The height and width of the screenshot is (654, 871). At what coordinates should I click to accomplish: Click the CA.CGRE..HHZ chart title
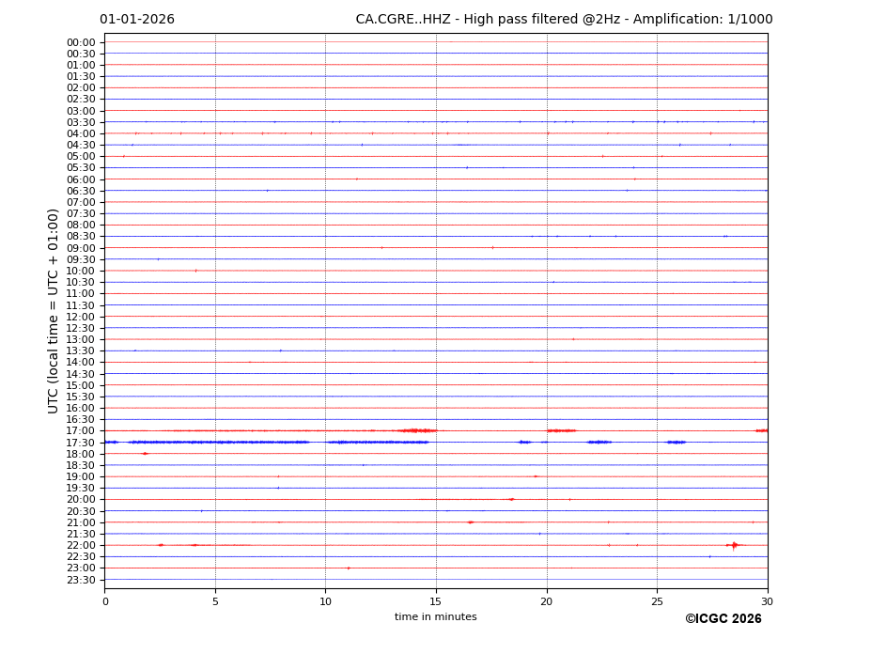[x=564, y=20]
